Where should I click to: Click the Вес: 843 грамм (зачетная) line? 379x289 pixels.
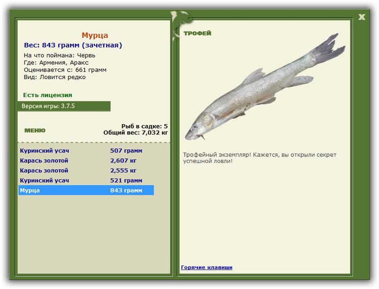[73, 45]
